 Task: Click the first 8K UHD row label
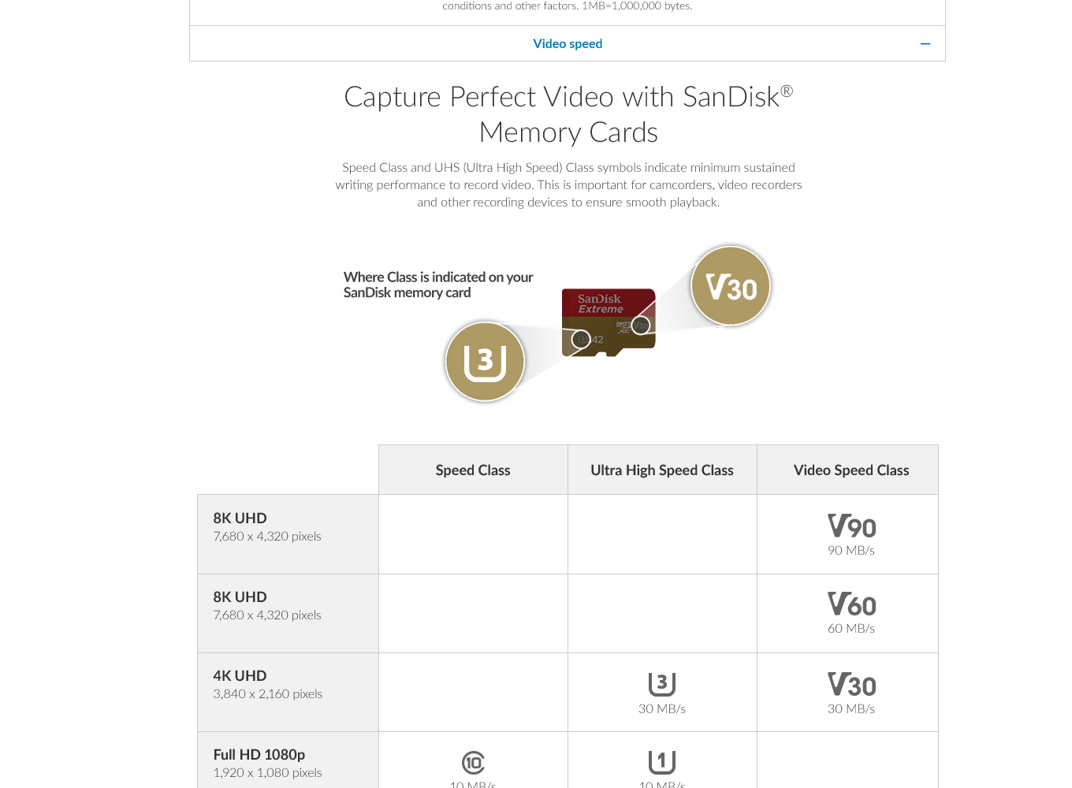pyautogui.click(x=240, y=518)
